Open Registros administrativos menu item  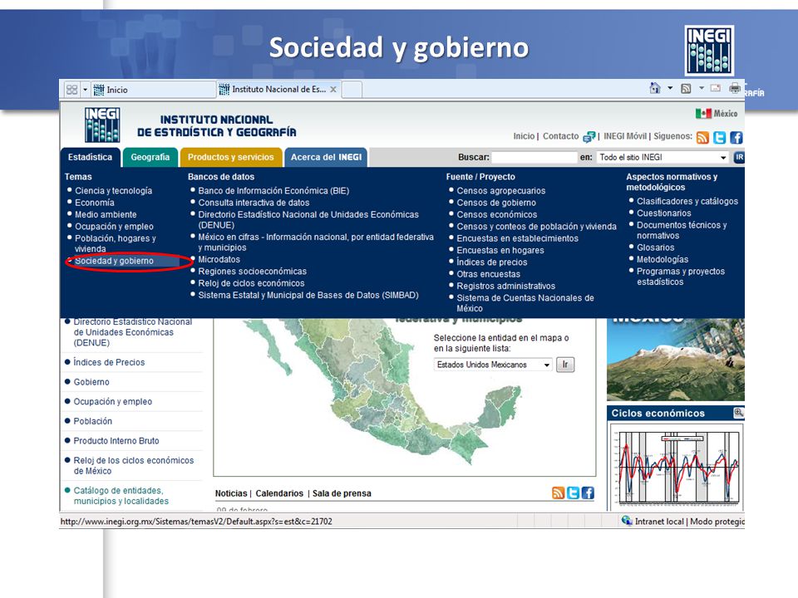(x=506, y=286)
